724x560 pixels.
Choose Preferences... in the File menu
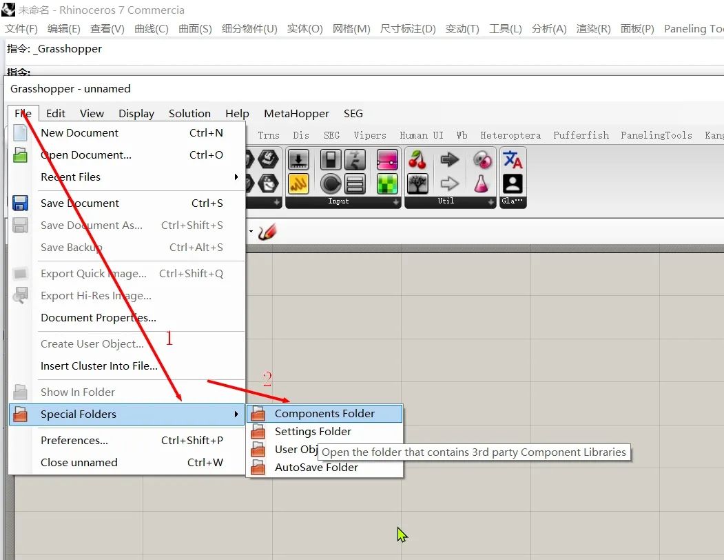(127, 440)
